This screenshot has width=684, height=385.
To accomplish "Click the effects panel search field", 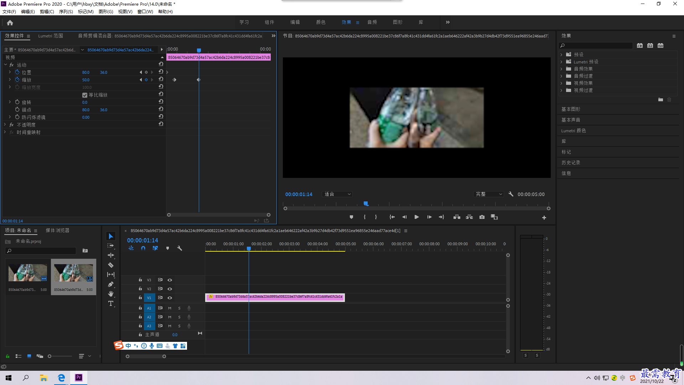I will pyautogui.click(x=596, y=45).
